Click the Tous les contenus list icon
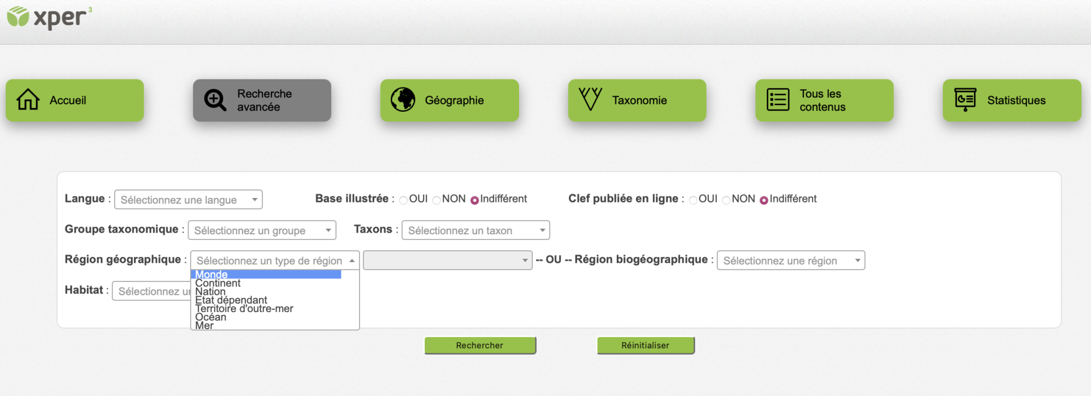 778,100
